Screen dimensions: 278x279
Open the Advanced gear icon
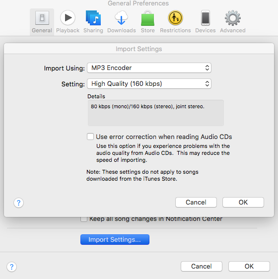coord(233,18)
